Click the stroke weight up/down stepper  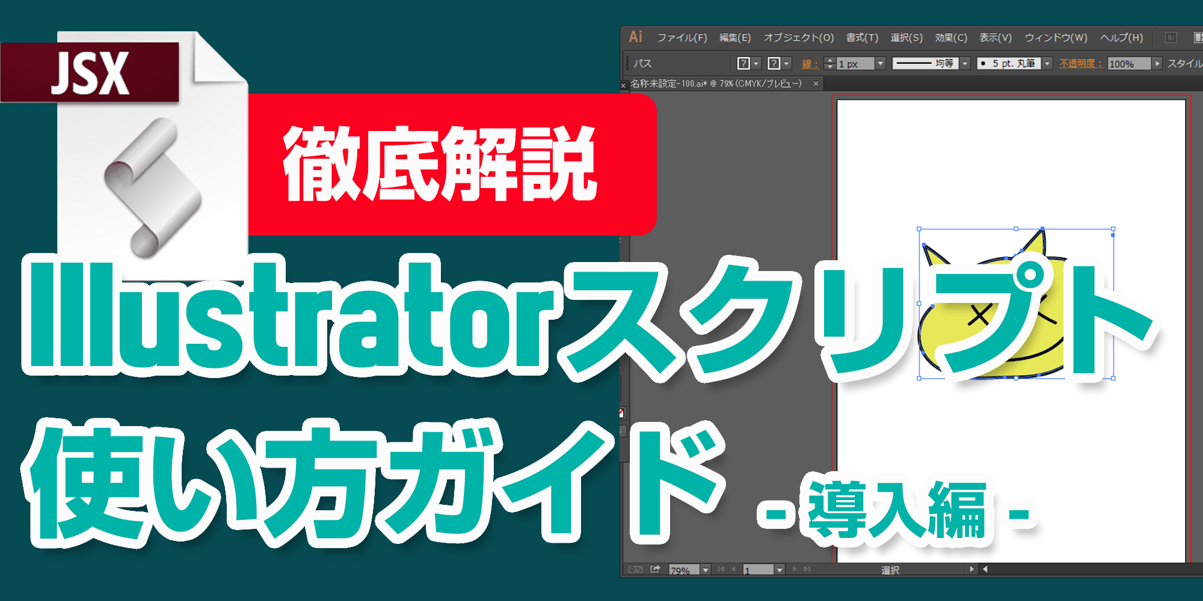click(829, 63)
